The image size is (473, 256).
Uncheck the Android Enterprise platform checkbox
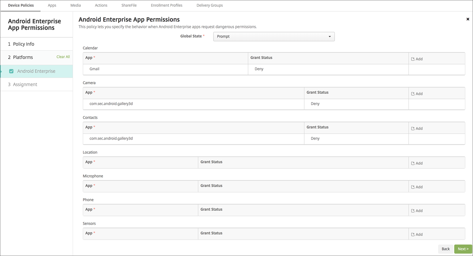[x=11, y=71]
